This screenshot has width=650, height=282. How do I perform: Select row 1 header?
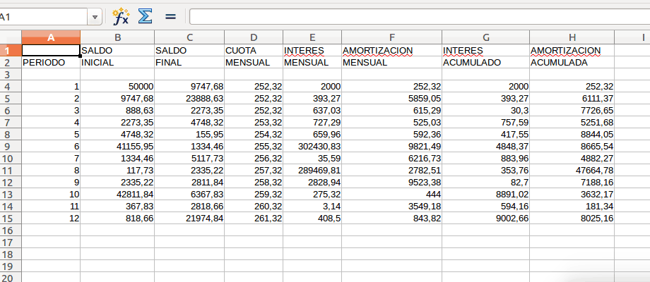pos(11,51)
